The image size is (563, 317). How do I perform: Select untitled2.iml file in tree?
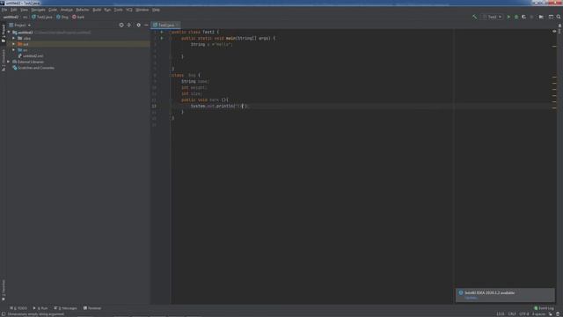coord(33,56)
